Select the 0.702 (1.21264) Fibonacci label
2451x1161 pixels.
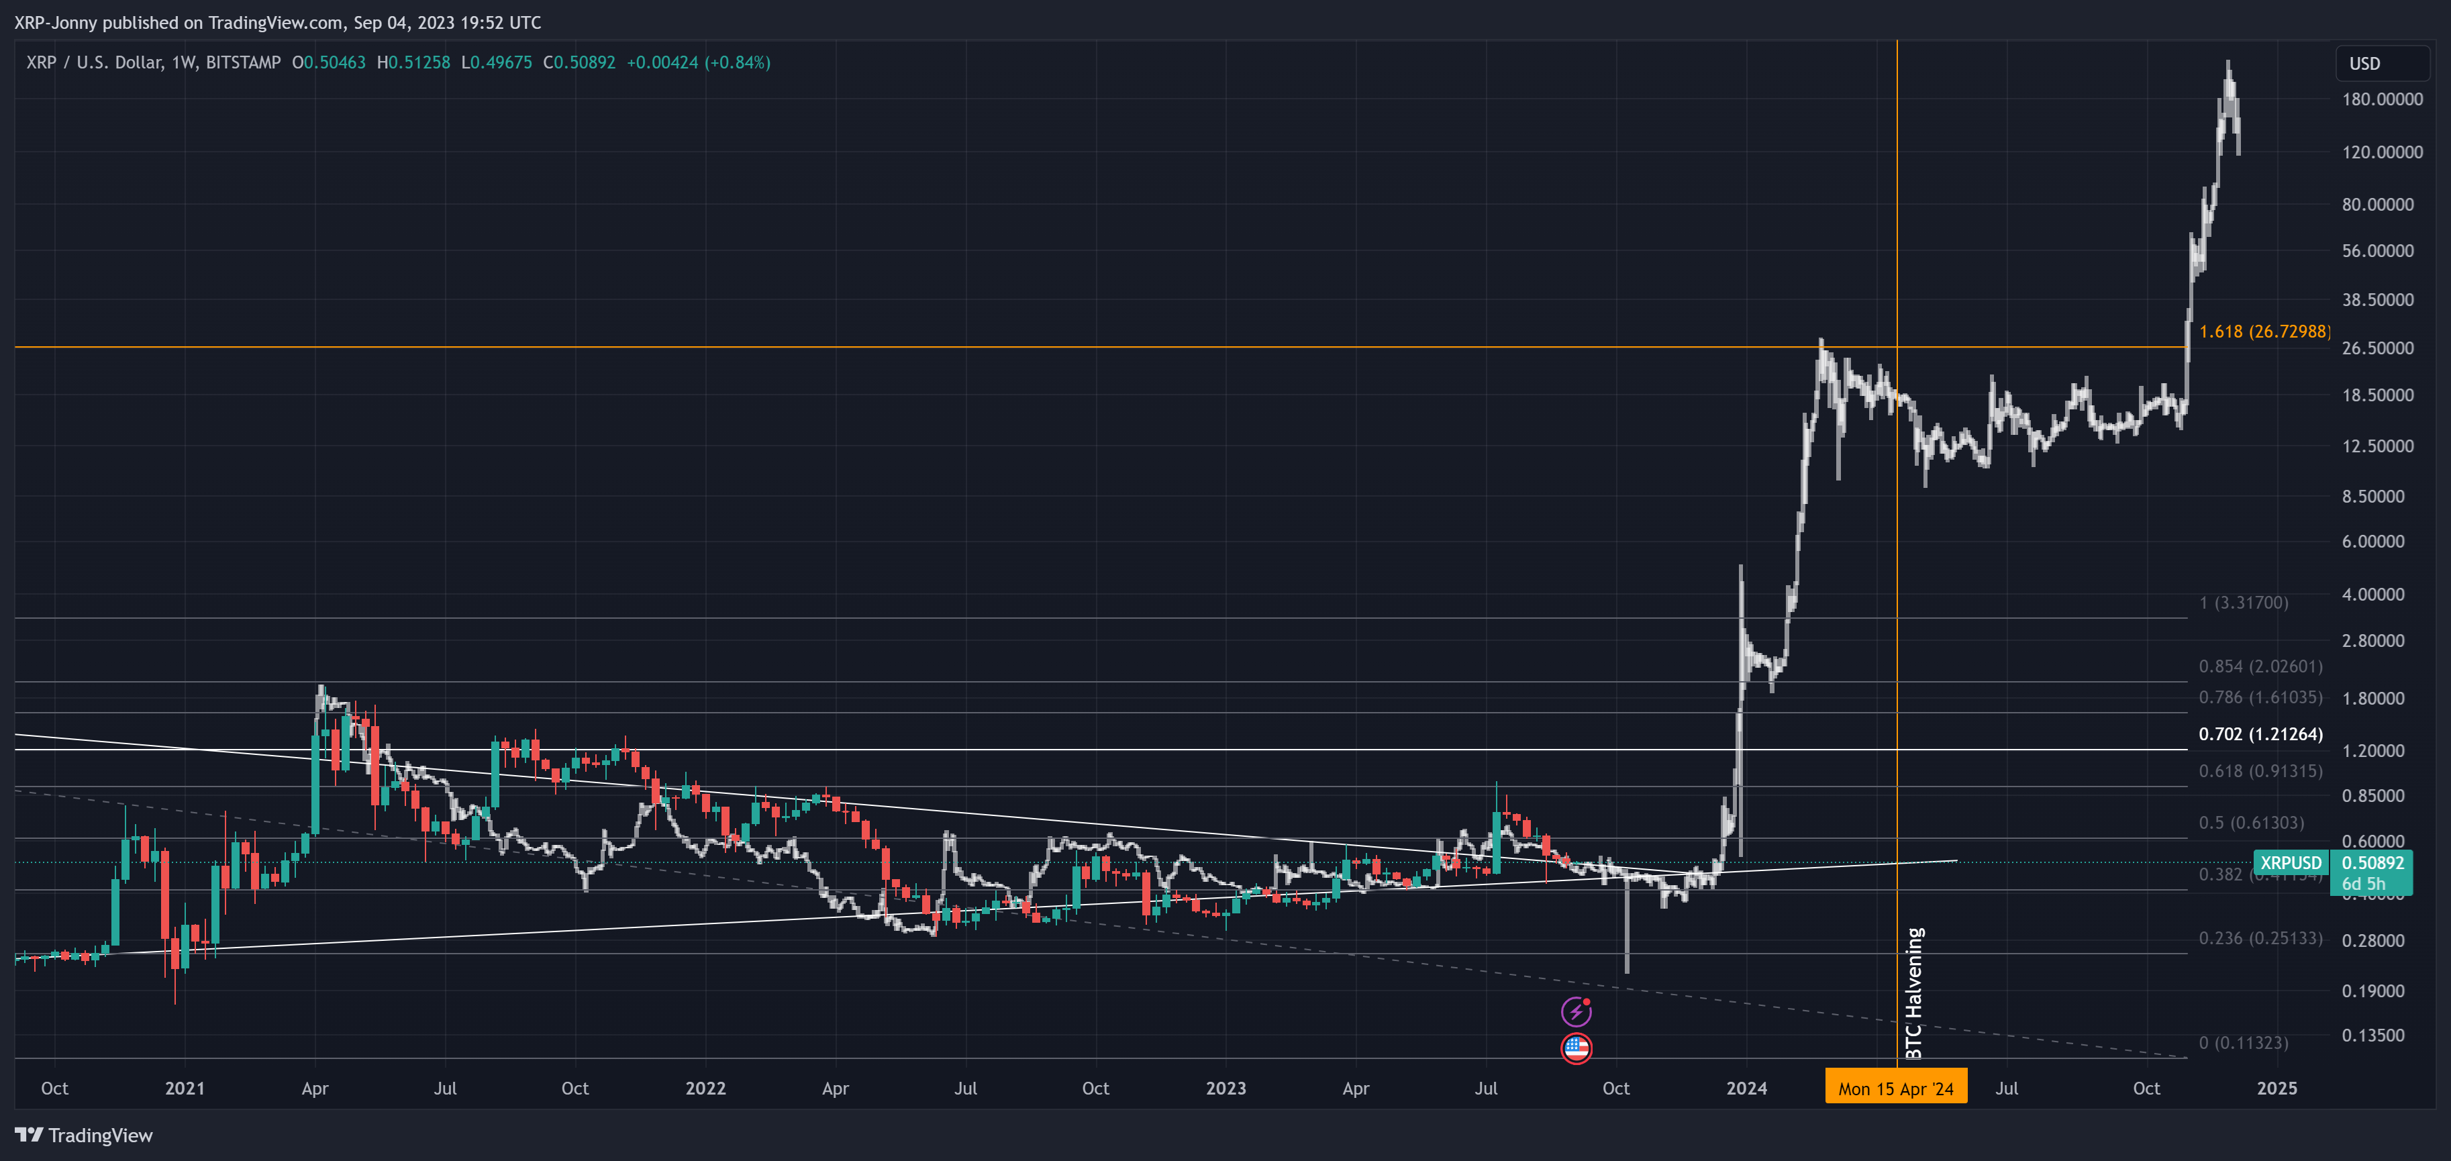tap(2260, 734)
